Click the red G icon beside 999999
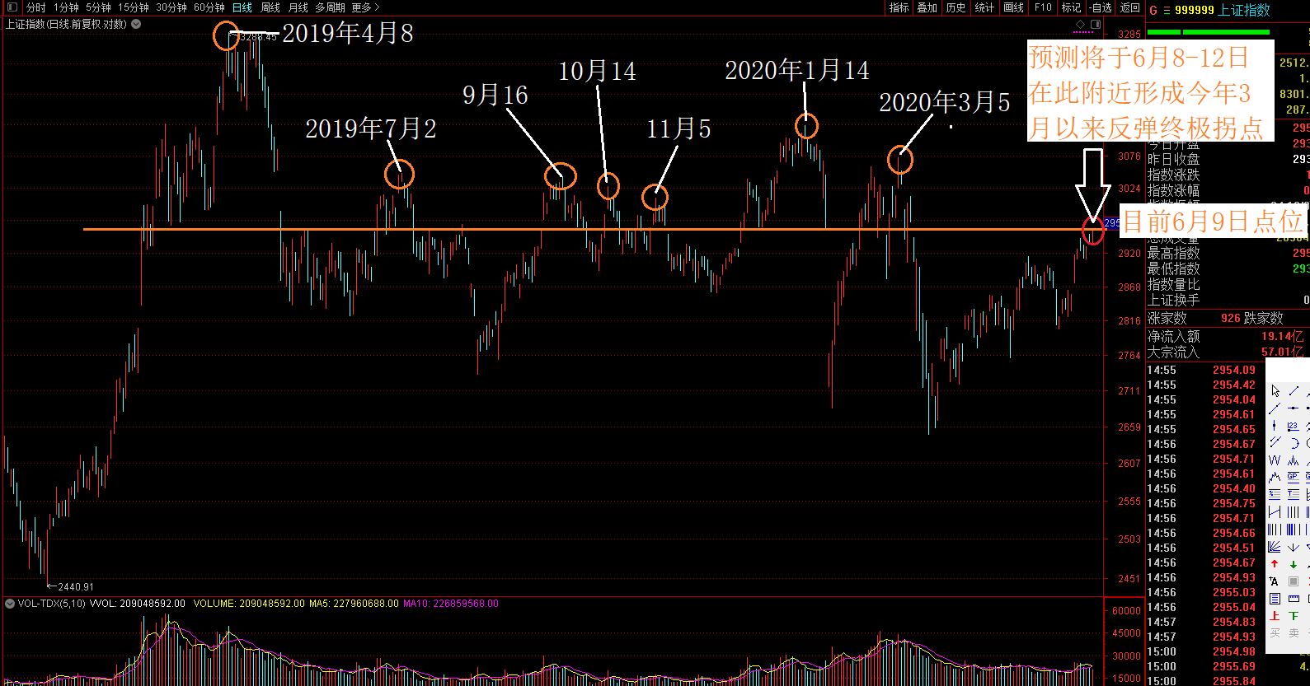The image size is (1310, 686). (1153, 11)
